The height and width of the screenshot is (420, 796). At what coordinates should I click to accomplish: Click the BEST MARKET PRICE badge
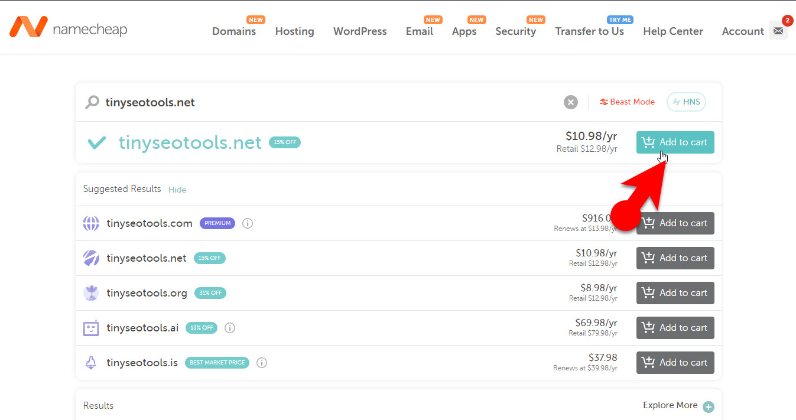point(217,362)
